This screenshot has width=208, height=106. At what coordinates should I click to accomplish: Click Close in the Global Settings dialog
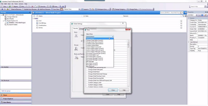(x=108, y=95)
